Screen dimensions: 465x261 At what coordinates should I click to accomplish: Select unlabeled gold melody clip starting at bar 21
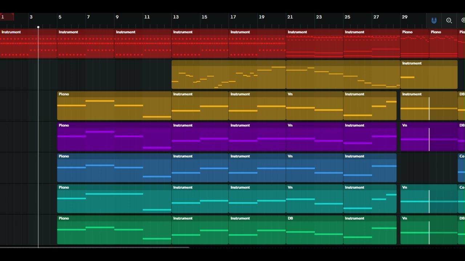point(343,75)
